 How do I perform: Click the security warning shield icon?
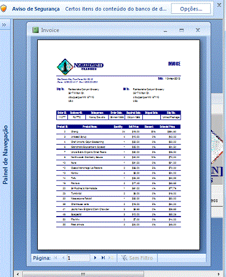pyautogui.click(x=3, y=9)
